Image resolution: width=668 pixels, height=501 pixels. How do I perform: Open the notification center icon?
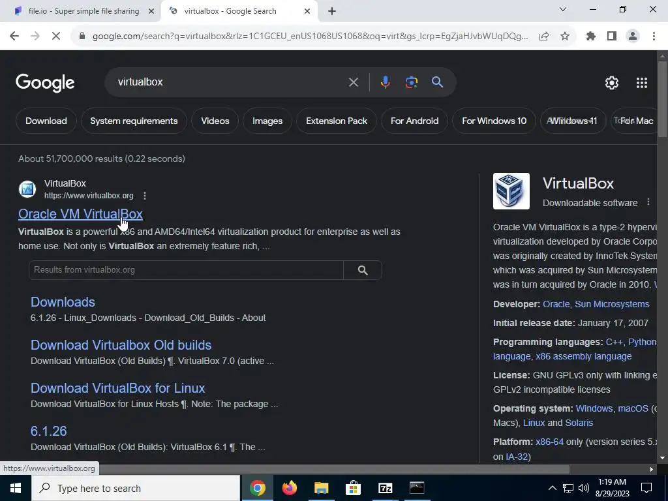[646, 488]
